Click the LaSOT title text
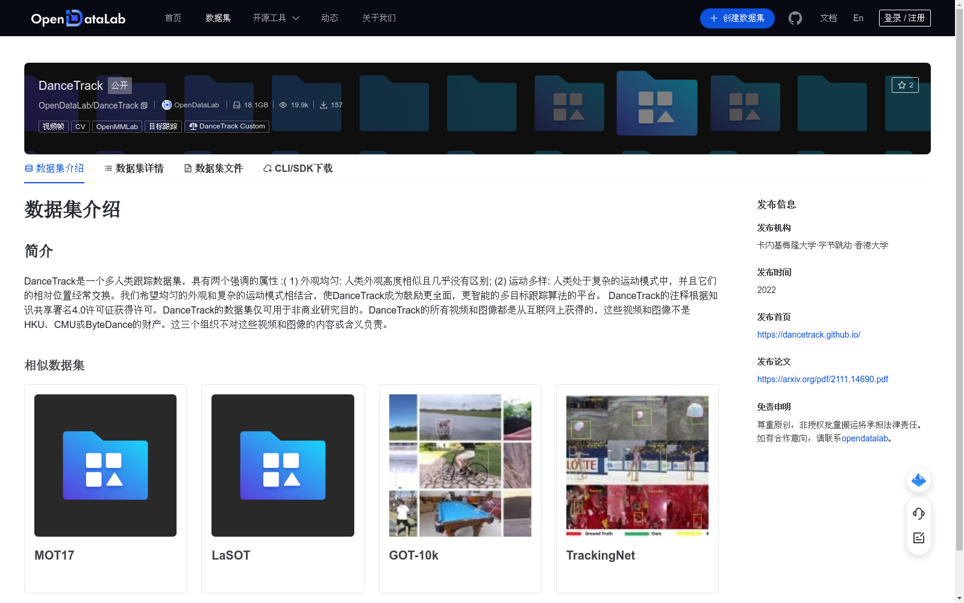Image resolution: width=964 pixels, height=603 pixels. click(231, 555)
